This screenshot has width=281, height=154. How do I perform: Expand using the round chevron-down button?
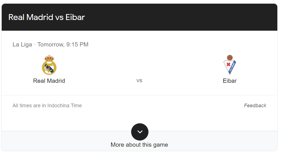pos(140,132)
